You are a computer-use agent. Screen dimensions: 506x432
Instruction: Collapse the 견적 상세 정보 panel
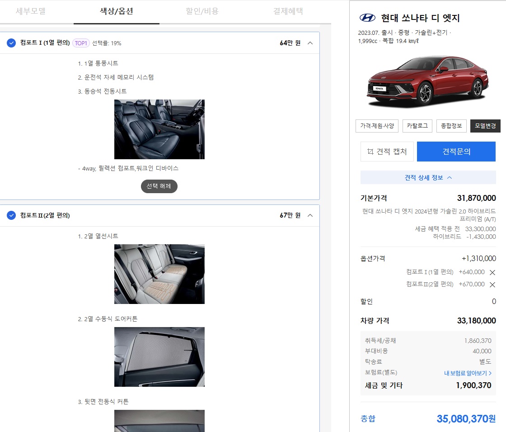click(428, 177)
